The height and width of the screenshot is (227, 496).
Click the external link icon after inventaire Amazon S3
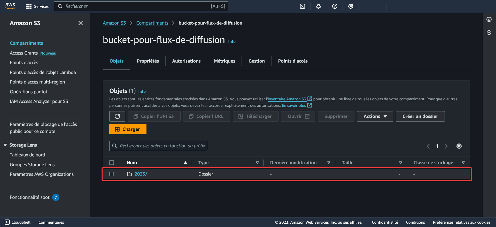pos(310,99)
